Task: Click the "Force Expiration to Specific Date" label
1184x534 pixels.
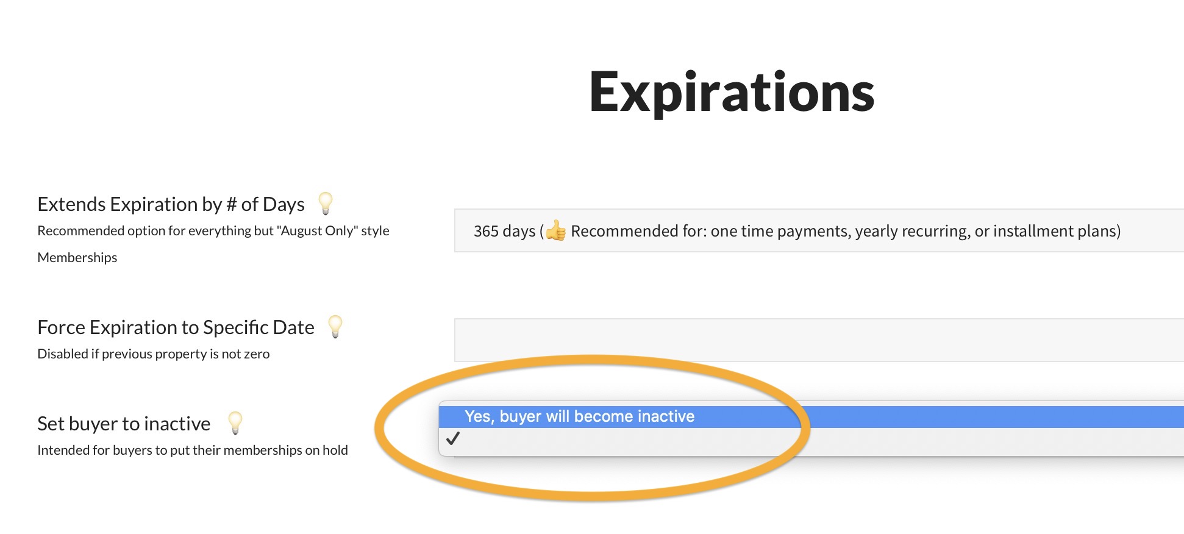Action: click(x=176, y=327)
